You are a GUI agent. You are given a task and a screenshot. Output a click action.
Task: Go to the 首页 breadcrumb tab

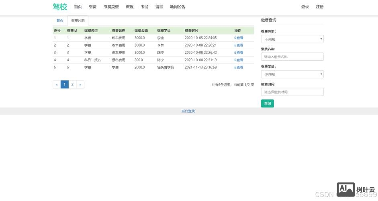pos(60,21)
